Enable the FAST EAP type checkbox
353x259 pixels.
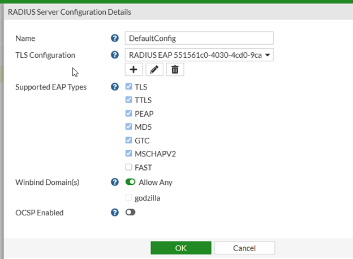click(x=129, y=167)
